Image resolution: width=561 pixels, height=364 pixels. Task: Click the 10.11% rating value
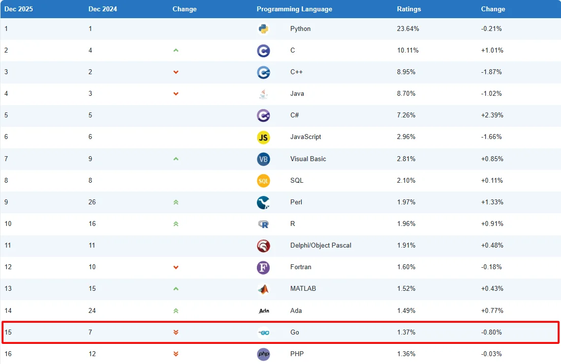(x=408, y=51)
